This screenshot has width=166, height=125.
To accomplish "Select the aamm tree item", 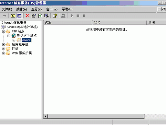I will click(26, 40).
